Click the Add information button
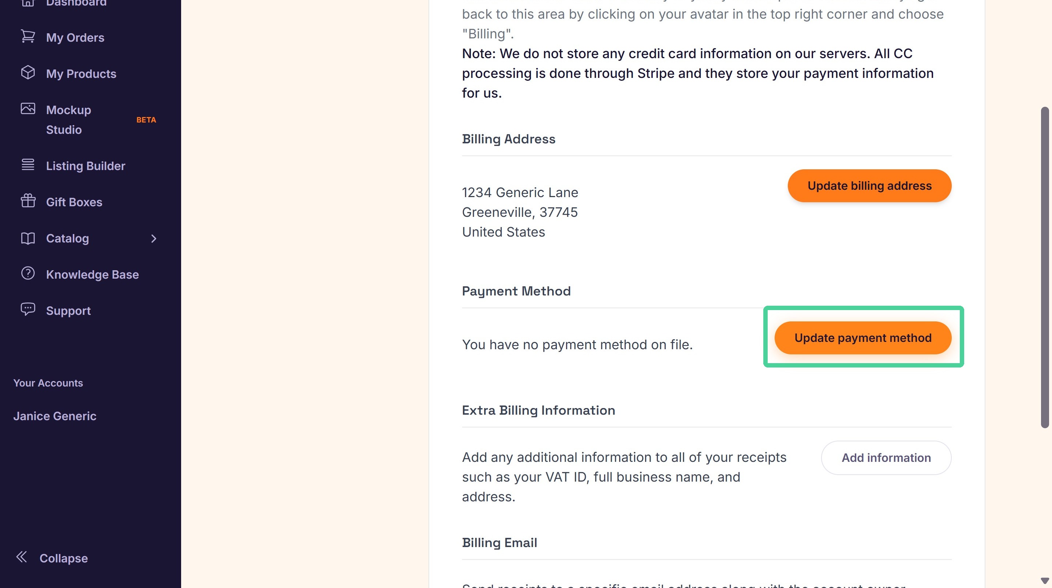Screen dimensions: 1052x588 click(x=886, y=458)
